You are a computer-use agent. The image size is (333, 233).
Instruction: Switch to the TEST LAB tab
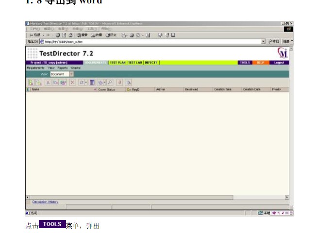pos(135,63)
